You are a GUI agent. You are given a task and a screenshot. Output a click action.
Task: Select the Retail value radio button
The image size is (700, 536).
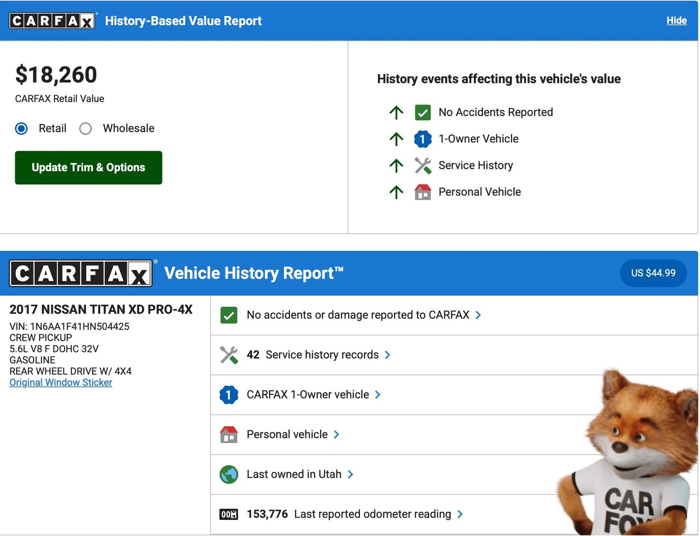coord(21,129)
